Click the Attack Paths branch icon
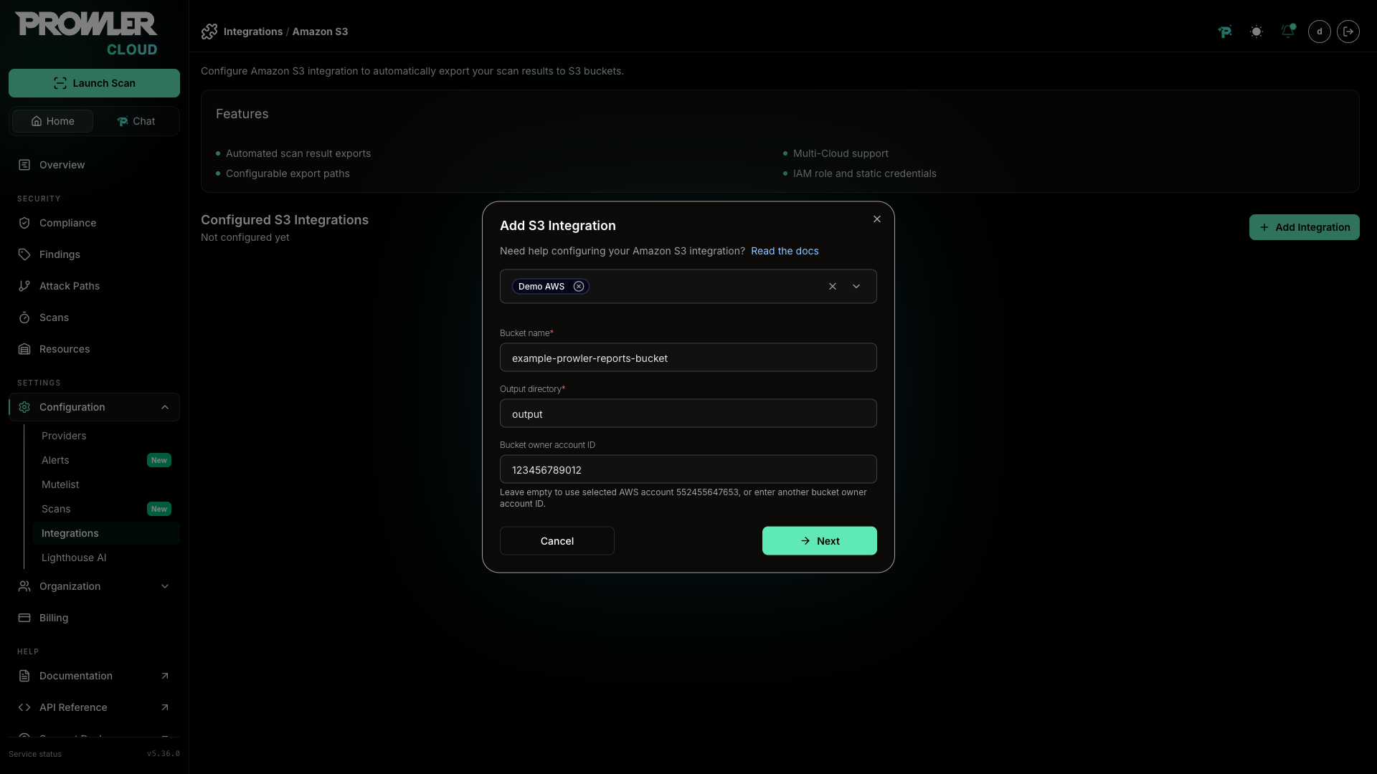Viewport: 1377px width, 774px height. tap(24, 286)
